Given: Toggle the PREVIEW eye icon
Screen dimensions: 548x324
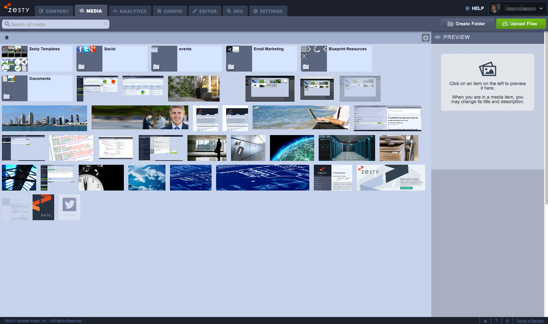Looking at the screenshot, I should pos(438,37).
